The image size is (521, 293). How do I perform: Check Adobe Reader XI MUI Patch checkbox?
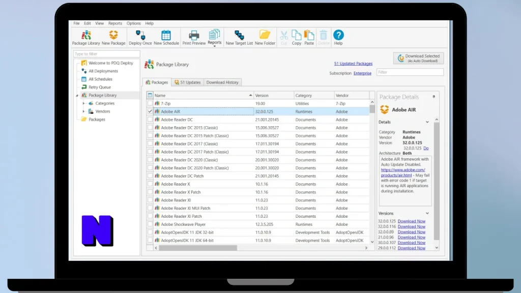150,208
